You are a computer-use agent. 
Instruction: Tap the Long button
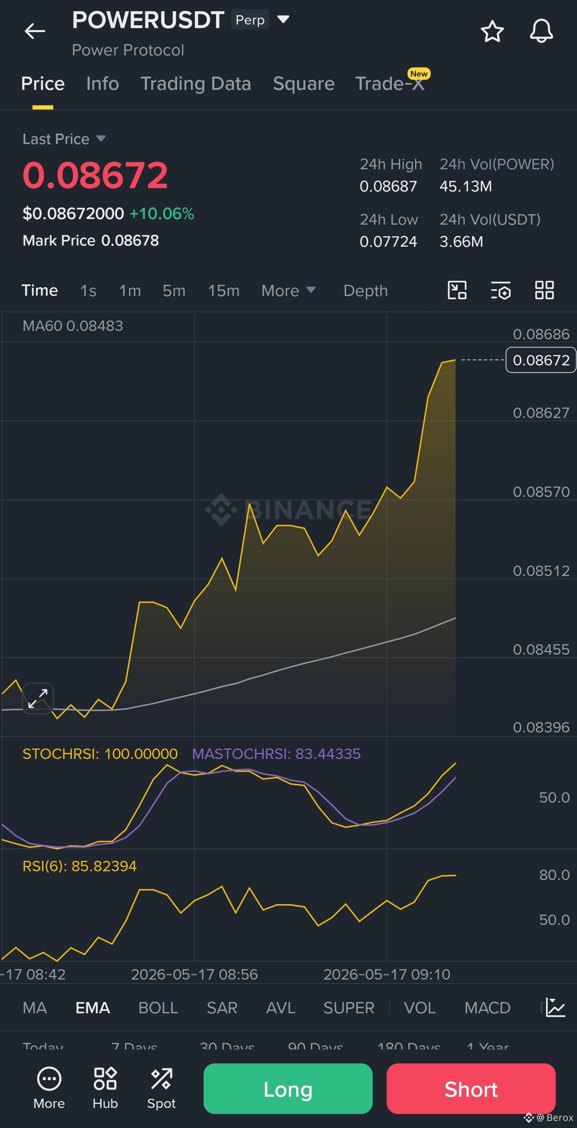click(288, 1089)
